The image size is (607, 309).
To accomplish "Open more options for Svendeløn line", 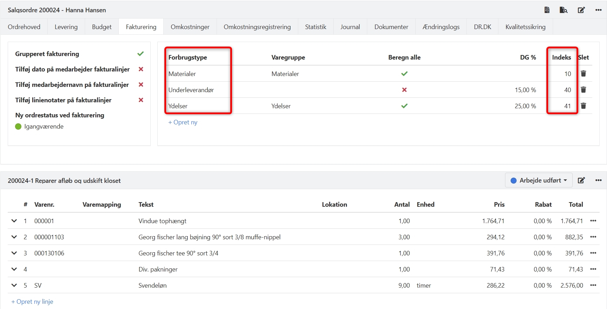I will point(593,285).
